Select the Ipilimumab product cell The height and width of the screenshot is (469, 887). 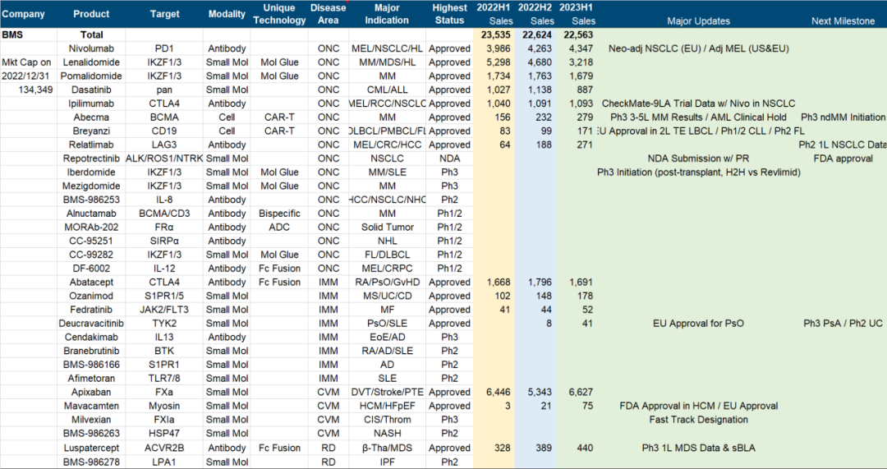[x=91, y=103]
